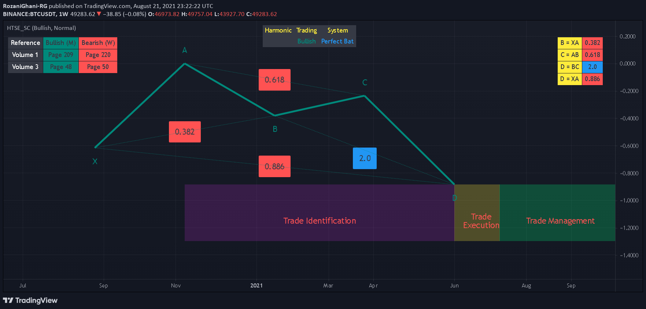646x309 pixels.
Task: Click the 0.382 red ratio label on chart
Action: (185, 132)
